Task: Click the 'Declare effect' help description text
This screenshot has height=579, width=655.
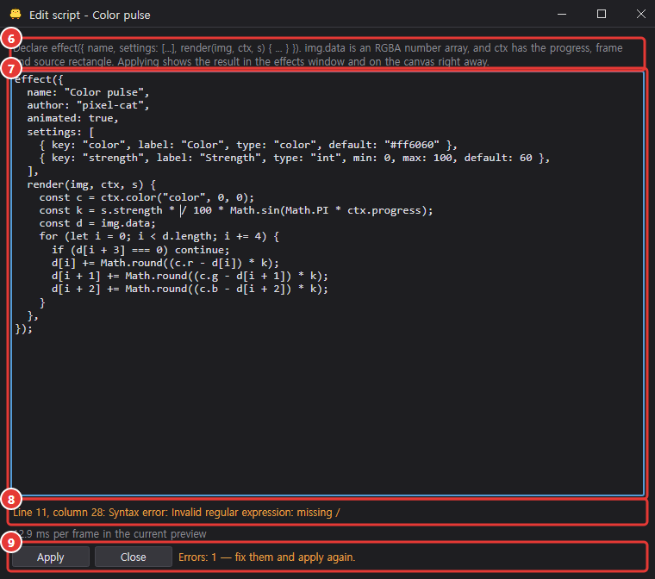Action: (x=318, y=55)
